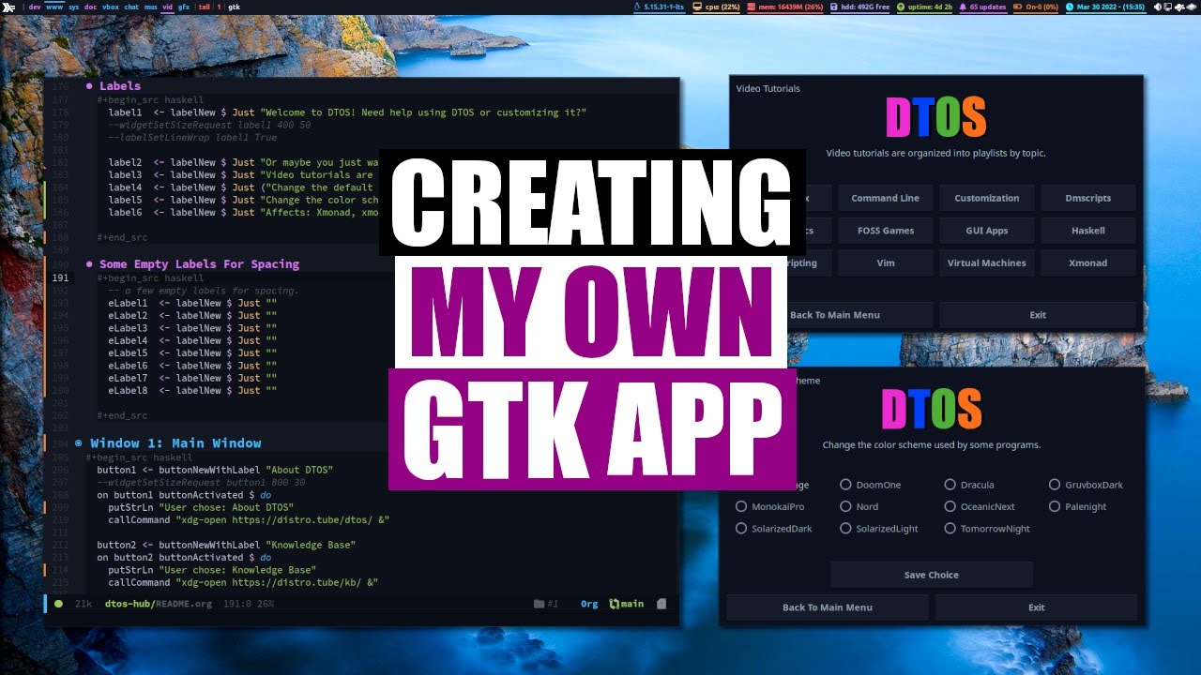Switch to the vbox workspace
This screenshot has width=1201, height=675.
pos(110,7)
